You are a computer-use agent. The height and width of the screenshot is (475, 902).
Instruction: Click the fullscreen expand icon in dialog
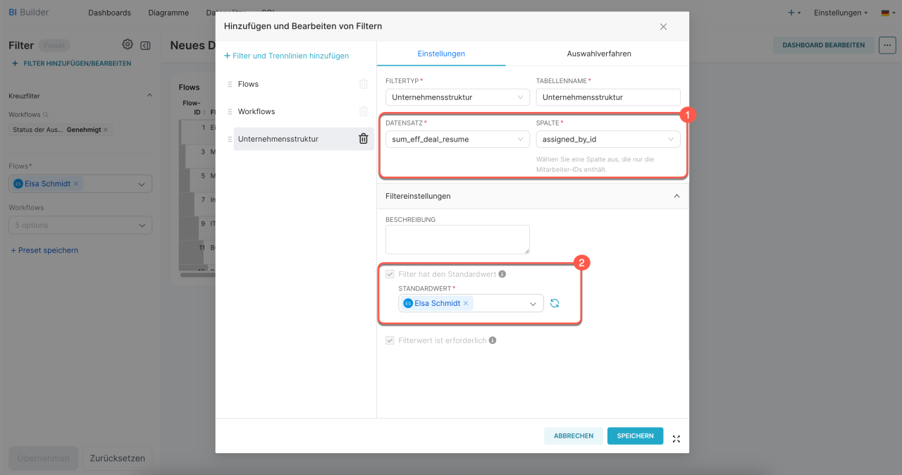[x=676, y=439]
